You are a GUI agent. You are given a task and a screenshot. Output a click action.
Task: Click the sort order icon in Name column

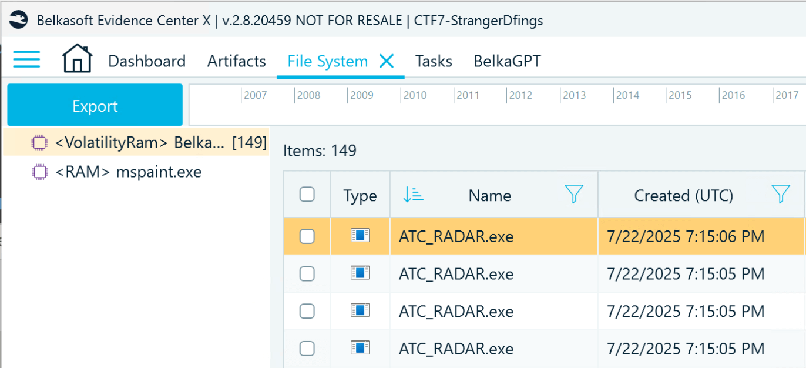coord(413,194)
